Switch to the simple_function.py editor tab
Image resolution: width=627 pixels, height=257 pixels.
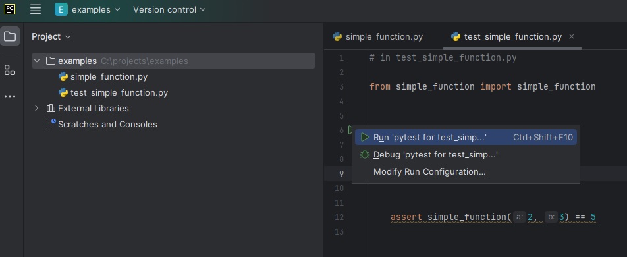[x=377, y=36]
